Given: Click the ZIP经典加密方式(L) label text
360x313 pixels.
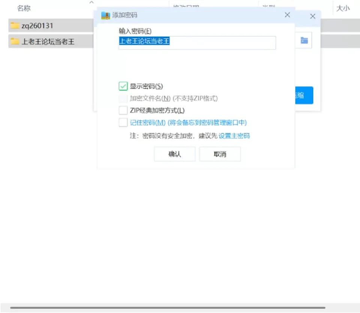Looking at the screenshot, I should [157, 110].
